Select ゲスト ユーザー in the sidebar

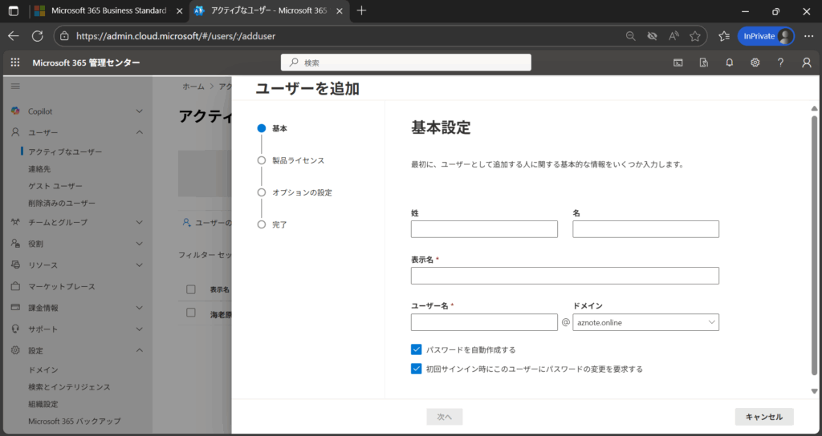(x=55, y=186)
